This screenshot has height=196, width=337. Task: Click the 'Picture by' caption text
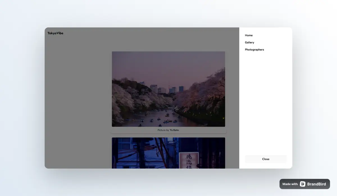click(163, 130)
